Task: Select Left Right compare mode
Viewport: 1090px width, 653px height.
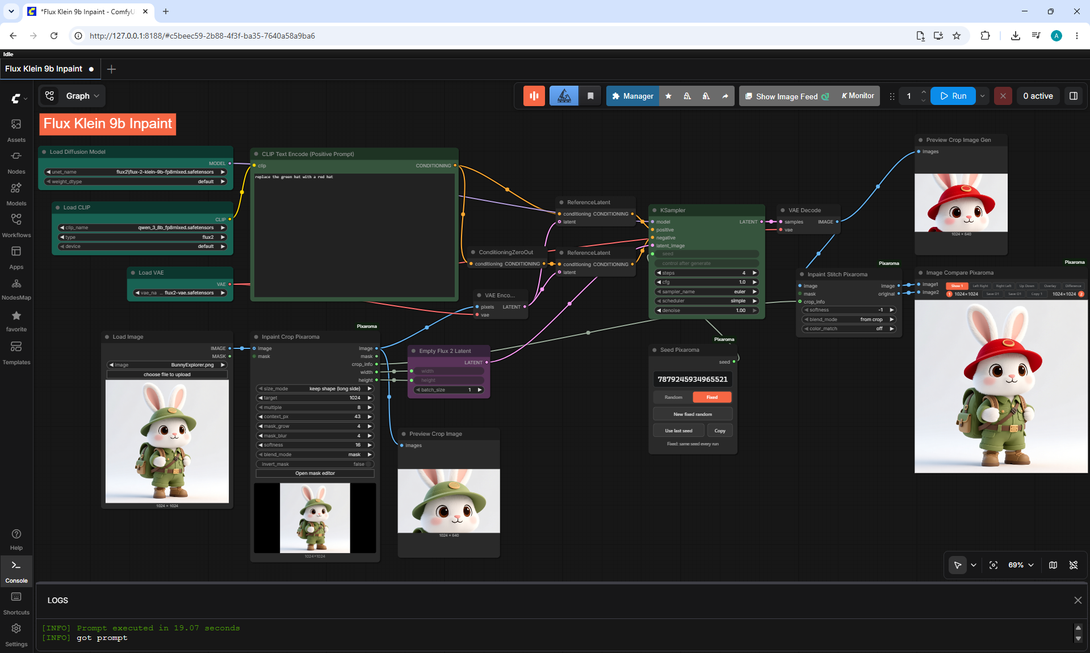Action: 980,286
